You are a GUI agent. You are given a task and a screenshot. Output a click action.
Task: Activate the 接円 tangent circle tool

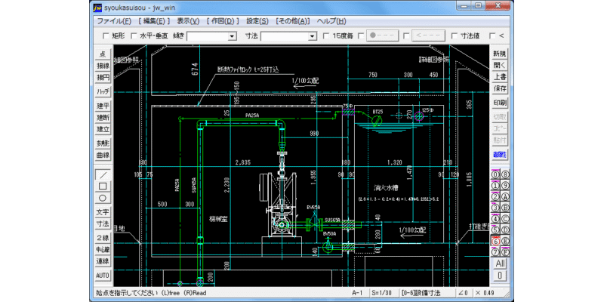coord(103,78)
